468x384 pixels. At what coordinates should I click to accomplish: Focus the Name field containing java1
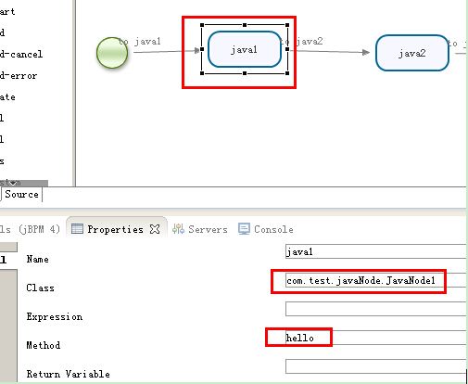pyautogui.click(x=375, y=251)
